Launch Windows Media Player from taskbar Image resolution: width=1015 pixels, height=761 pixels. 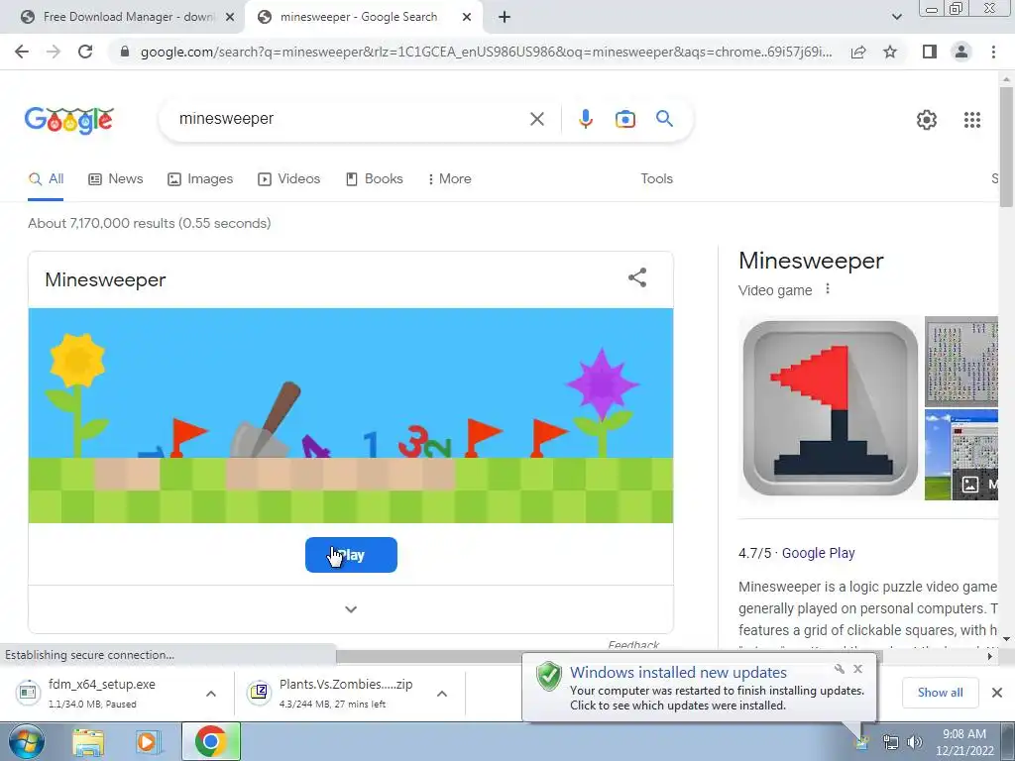(x=148, y=741)
